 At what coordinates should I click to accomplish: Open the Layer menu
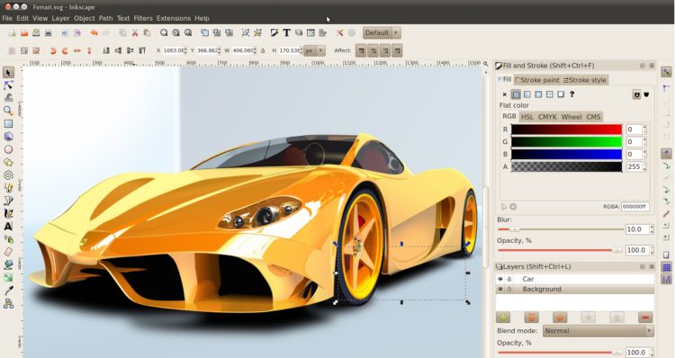(x=60, y=18)
